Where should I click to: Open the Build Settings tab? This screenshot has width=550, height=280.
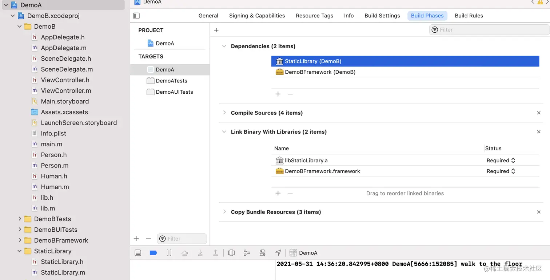pos(382,16)
